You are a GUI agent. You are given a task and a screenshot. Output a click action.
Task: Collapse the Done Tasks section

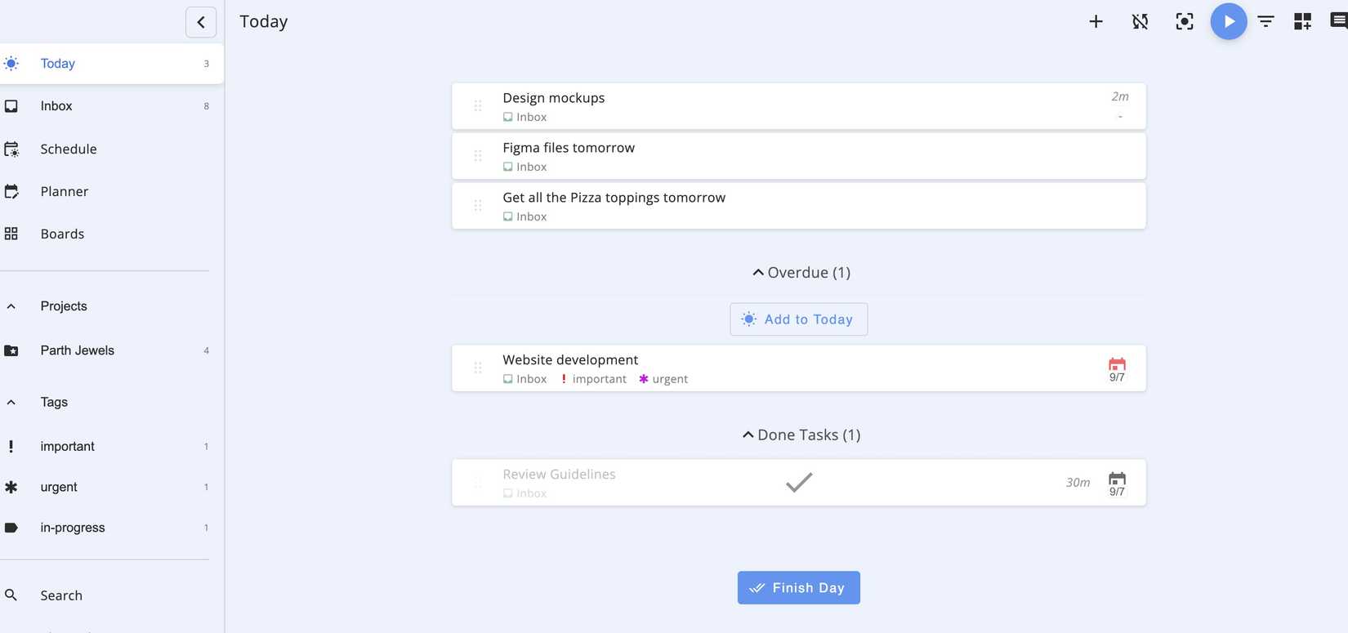pos(801,435)
